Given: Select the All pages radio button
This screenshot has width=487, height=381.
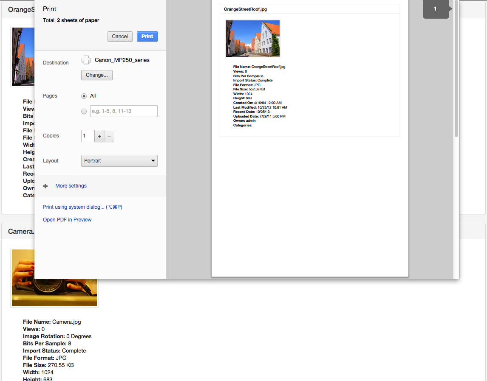Looking at the screenshot, I should pos(84,96).
